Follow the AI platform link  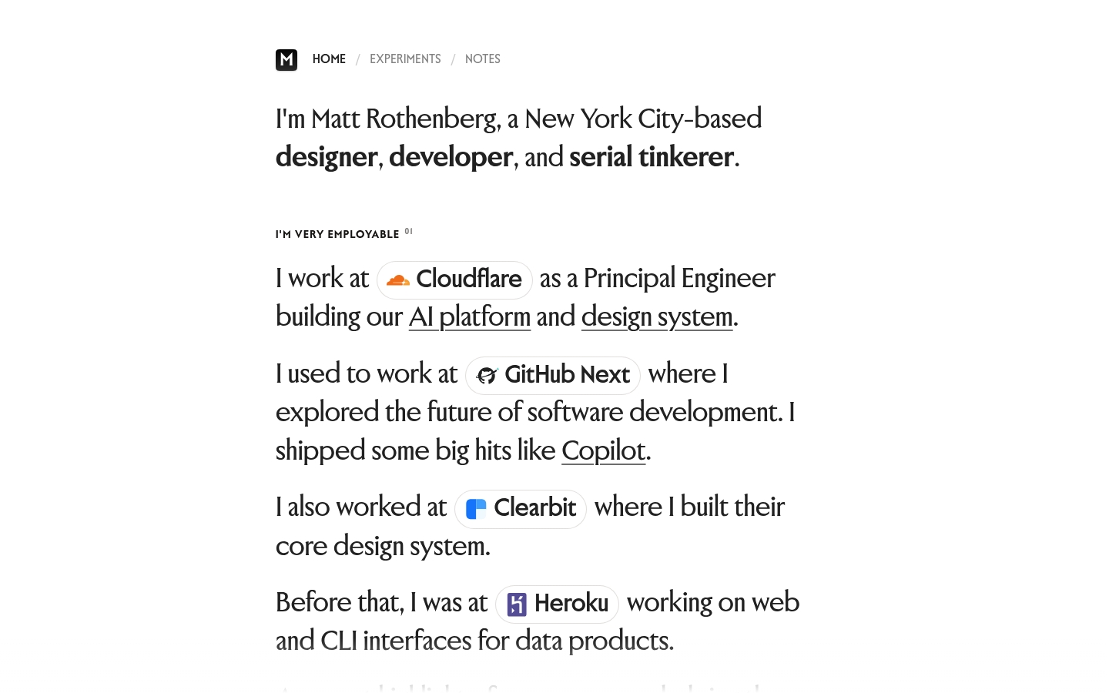pos(470,316)
